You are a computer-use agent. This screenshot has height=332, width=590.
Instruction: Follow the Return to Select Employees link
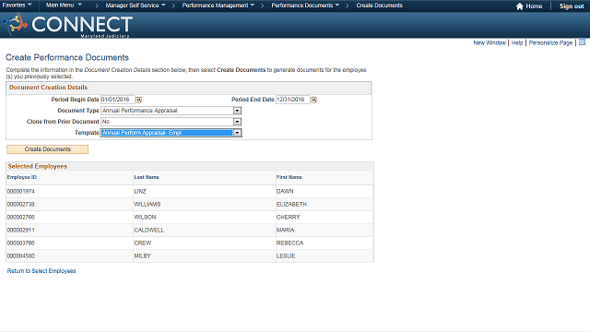pyautogui.click(x=41, y=271)
